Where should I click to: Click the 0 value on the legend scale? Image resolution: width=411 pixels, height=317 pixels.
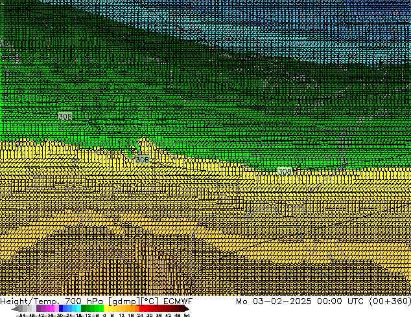click(x=104, y=315)
